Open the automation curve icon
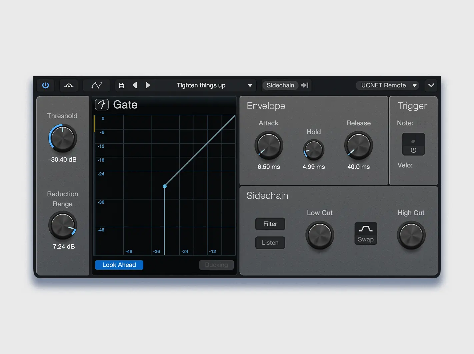Screen dimensions: 474x354 point(96,85)
